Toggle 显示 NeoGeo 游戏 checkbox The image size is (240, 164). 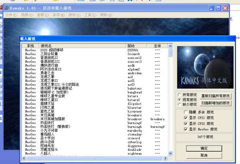pyautogui.click(x=186, y=129)
